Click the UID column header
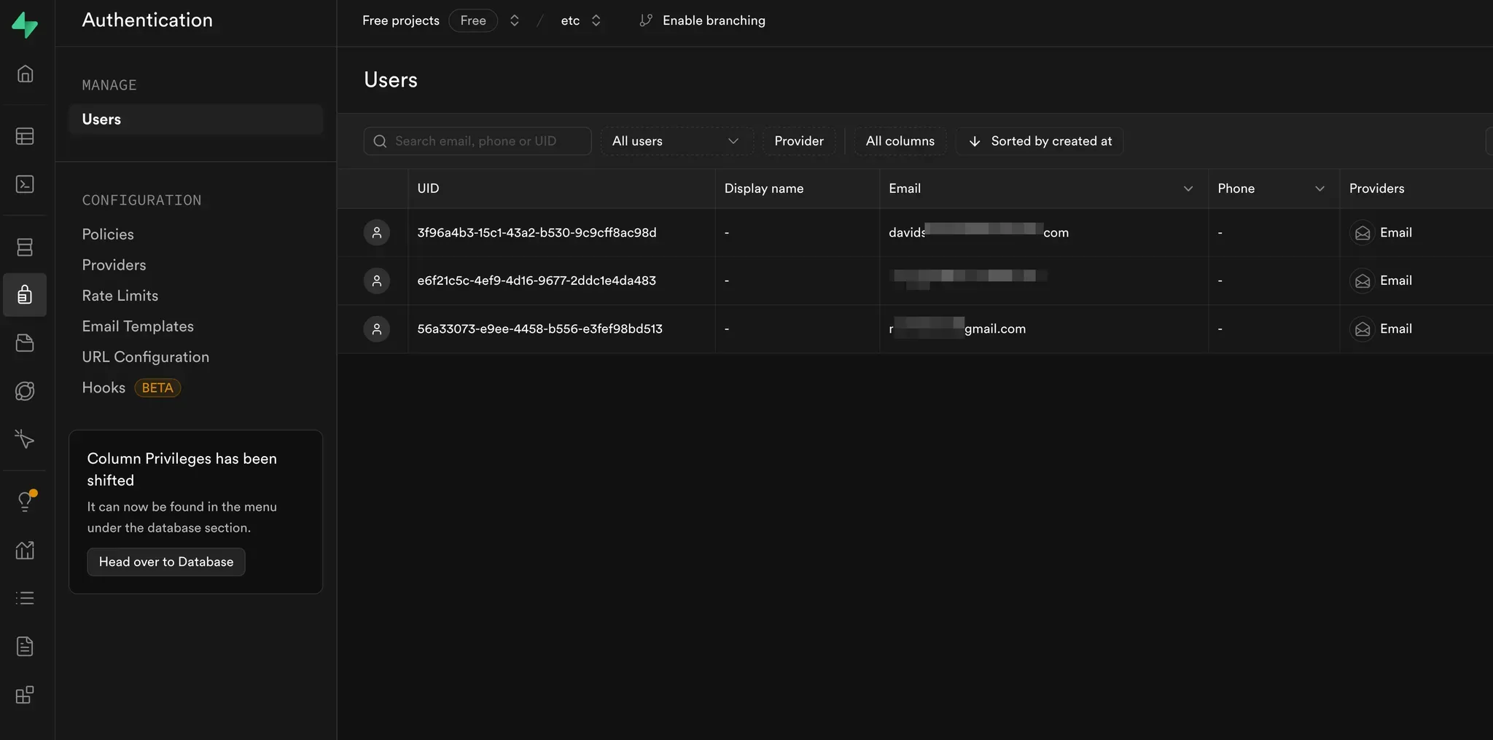 561,189
